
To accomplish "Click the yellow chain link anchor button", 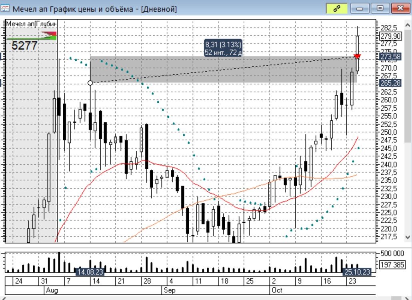I will coord(336,8).
